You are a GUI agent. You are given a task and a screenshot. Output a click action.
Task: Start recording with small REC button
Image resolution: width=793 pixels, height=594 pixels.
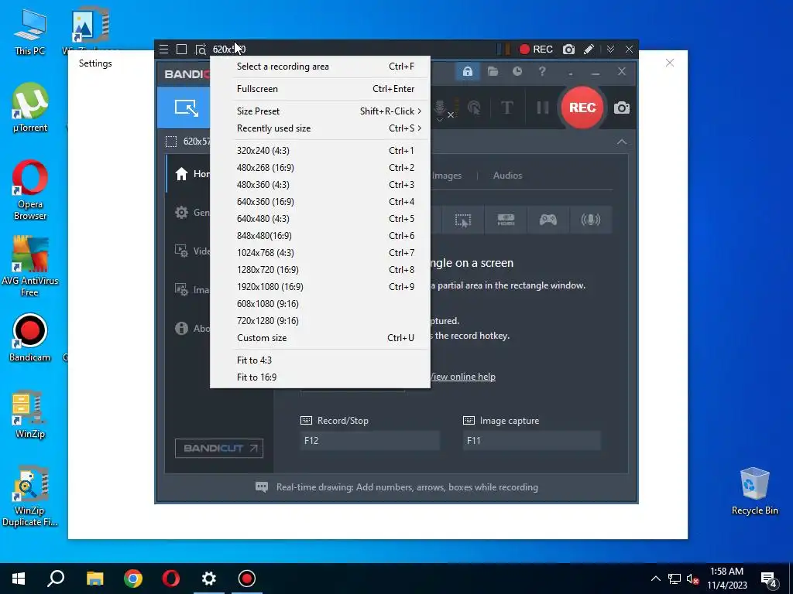click(536, 49)
